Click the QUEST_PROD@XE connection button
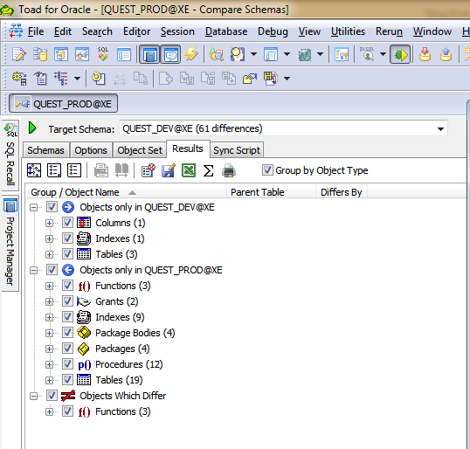Image resolution: width=470 pixels, height=449 pixels. (x=63, y=104)
